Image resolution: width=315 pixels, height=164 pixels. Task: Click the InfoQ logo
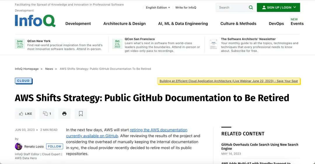pyautogui.click(x=35, y=21)
